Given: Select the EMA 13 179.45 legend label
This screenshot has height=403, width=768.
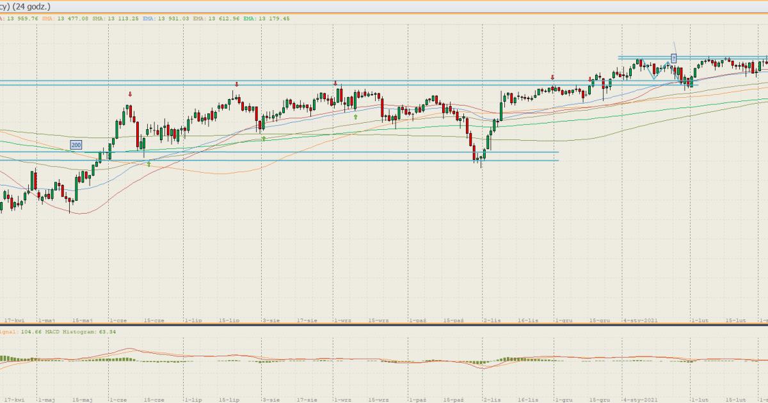Looking at the screenshot, I should tap(266, 19).
